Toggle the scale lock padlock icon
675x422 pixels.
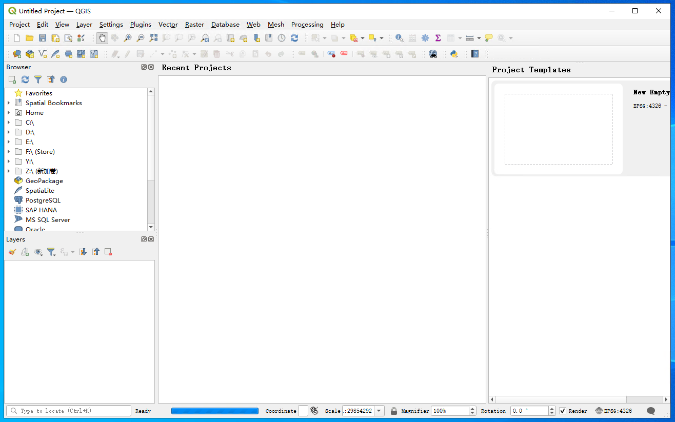point(394,411)
